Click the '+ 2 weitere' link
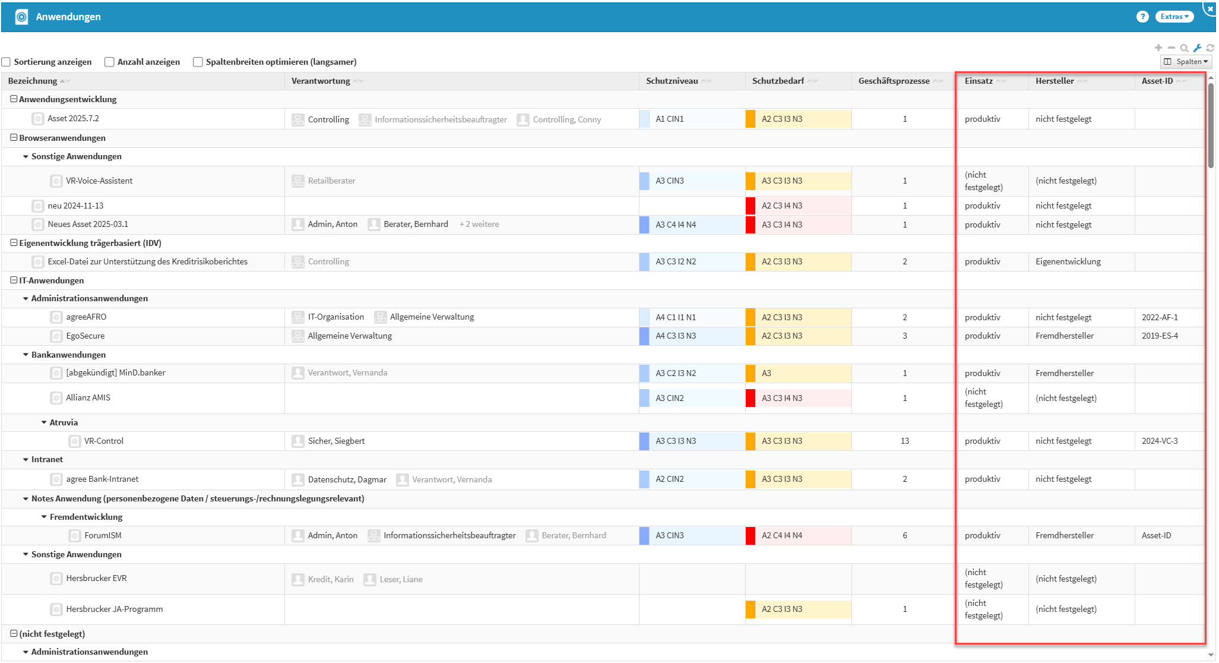The width and height of the screenshot is (1219, 663). 479,225
